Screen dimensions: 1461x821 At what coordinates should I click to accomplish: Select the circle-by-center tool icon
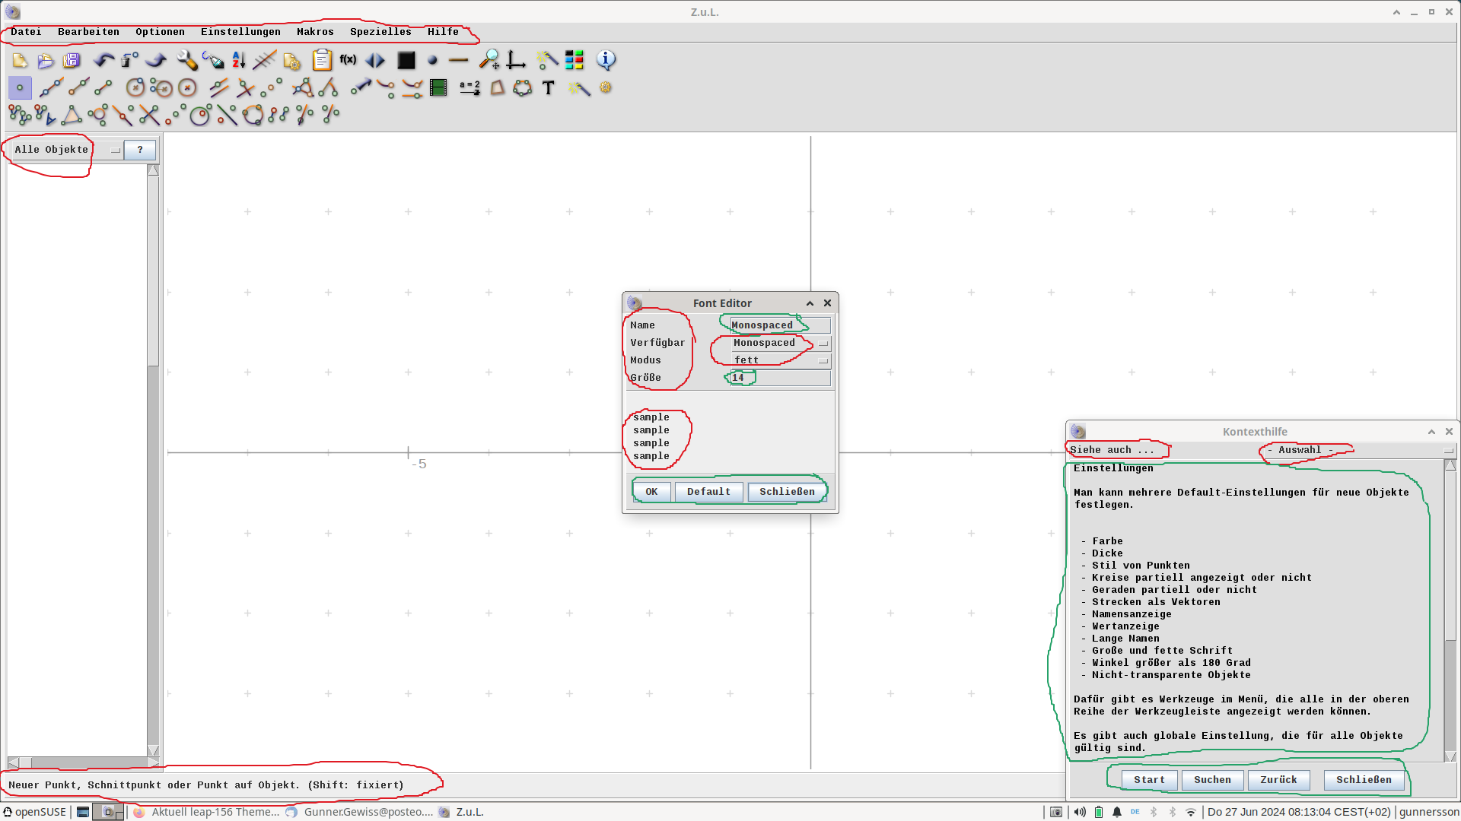(135, 88)
